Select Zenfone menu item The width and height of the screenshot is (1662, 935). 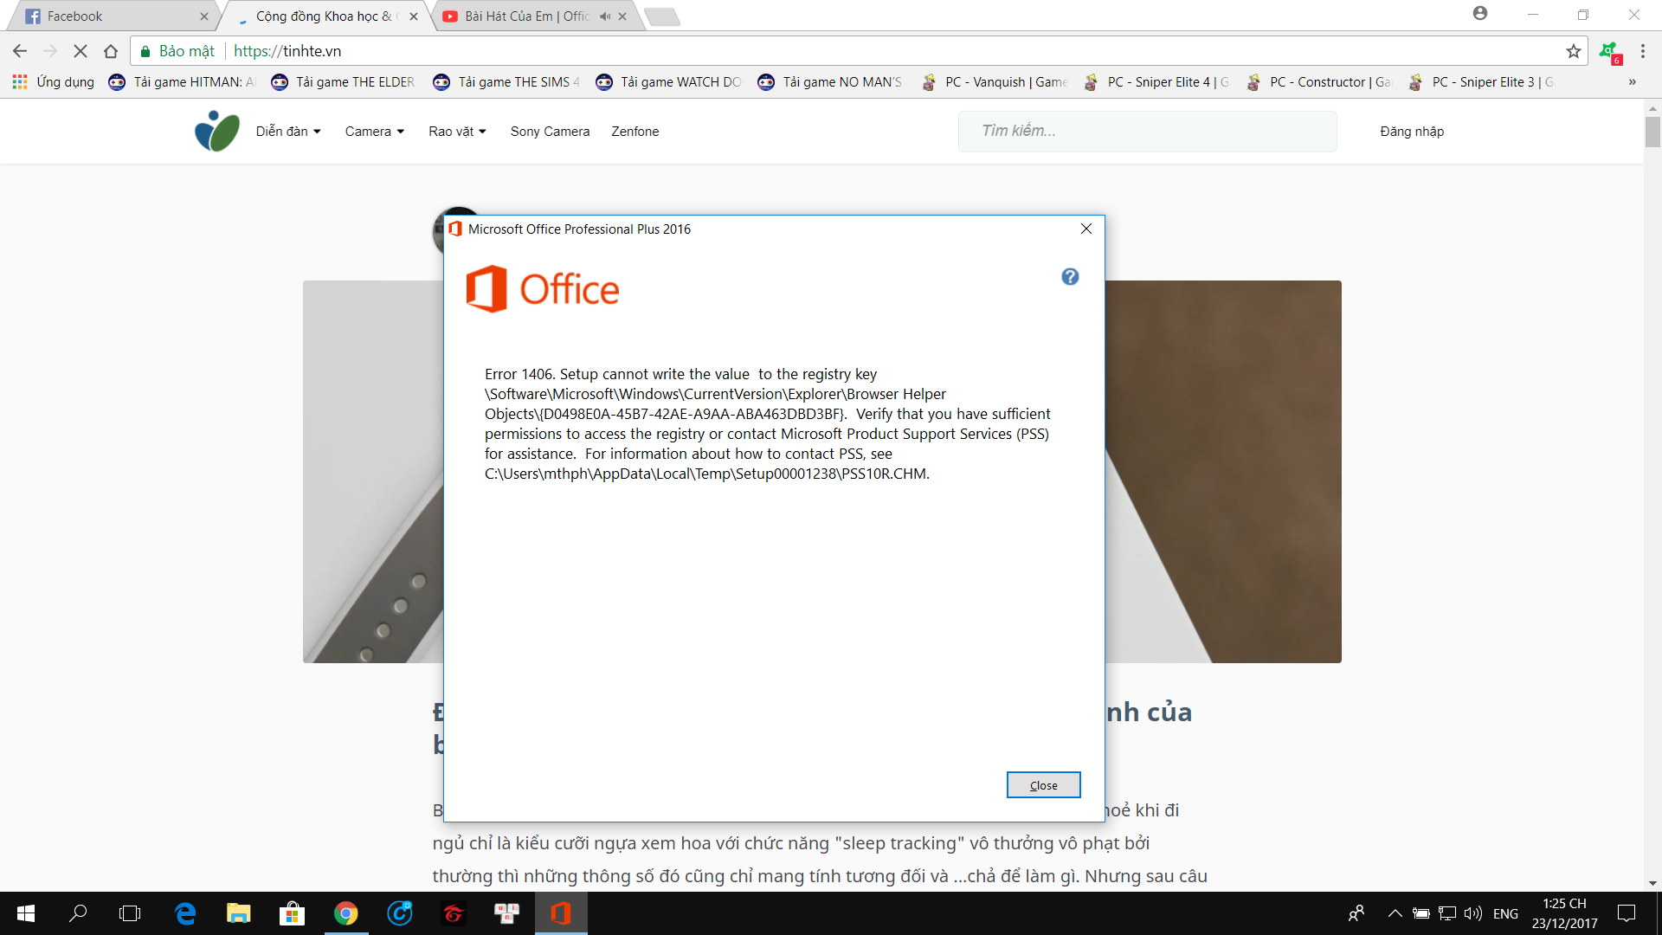635,130
